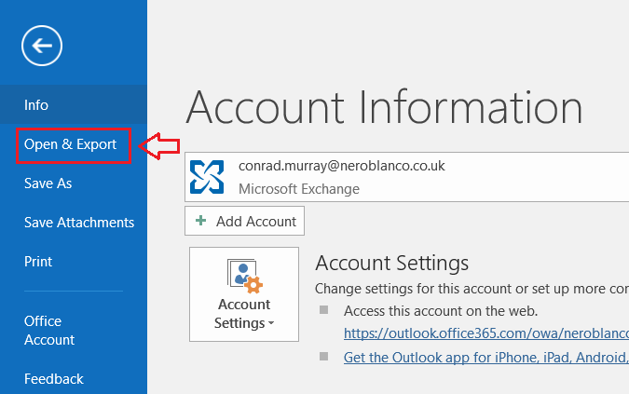Expand the Account Settings dropdown arrow

[x=271, y=323]
